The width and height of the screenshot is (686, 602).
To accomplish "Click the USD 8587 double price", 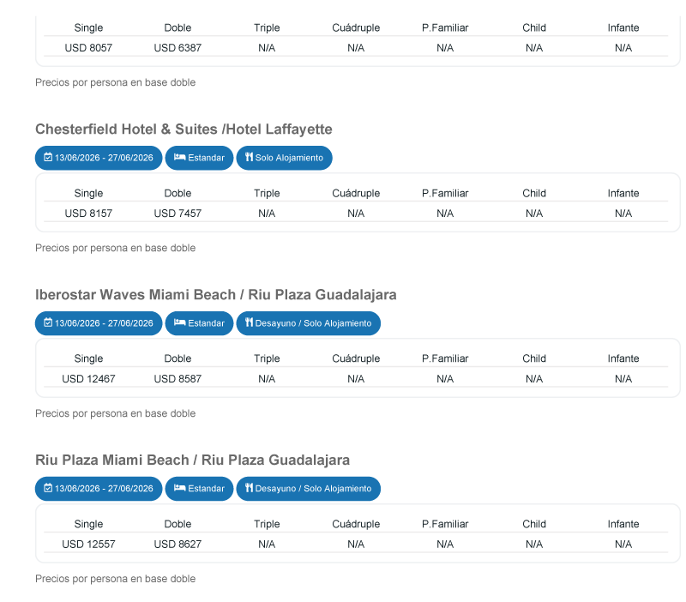I will [x=178, y=379].
